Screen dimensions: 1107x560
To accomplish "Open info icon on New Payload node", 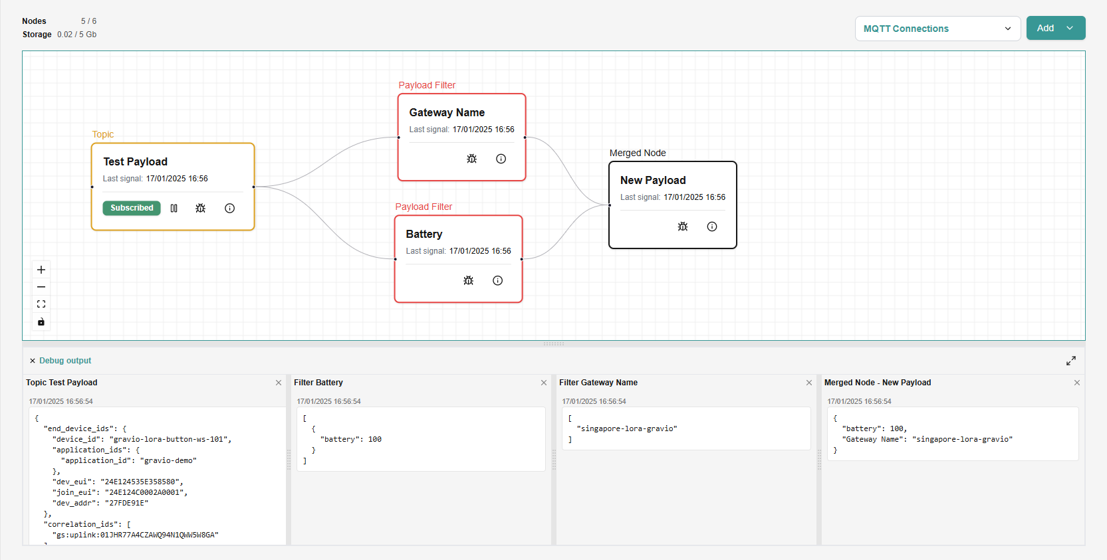I will [711, 227].
